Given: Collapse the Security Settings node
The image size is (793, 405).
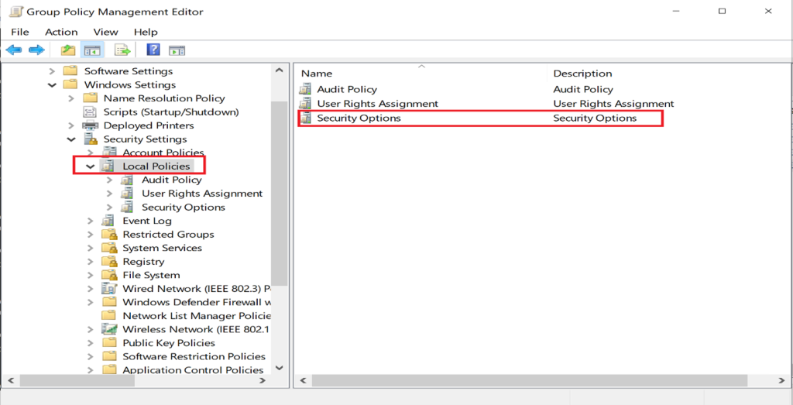Looking at the screenshot, I should (x=71, y=139).
